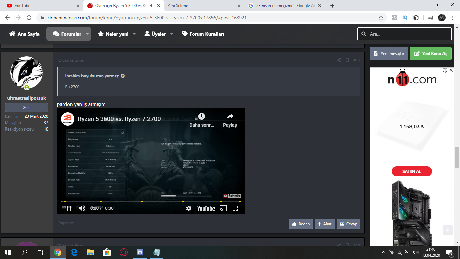460x259 pixels.
Task: Open the cube extension icon
Action: coord(416,18)
